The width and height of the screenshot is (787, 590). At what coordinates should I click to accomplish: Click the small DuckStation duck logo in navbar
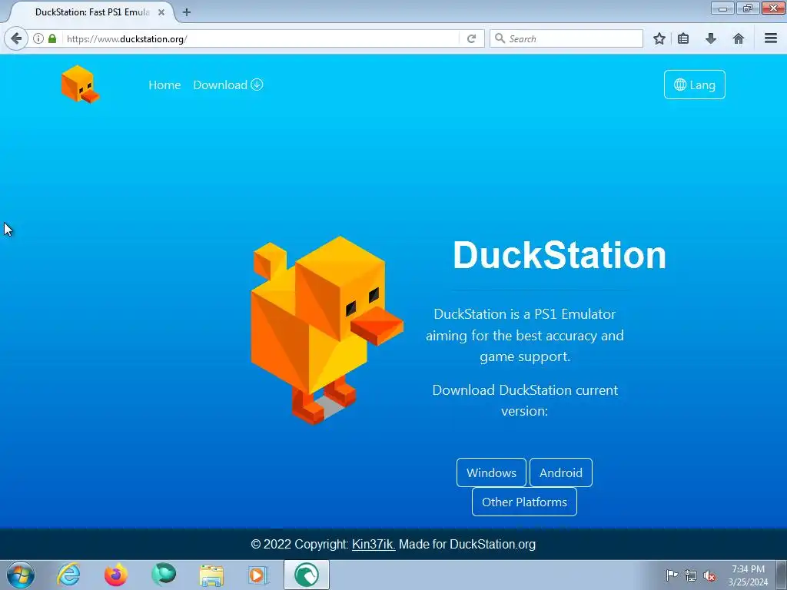(x=80, y=85)
